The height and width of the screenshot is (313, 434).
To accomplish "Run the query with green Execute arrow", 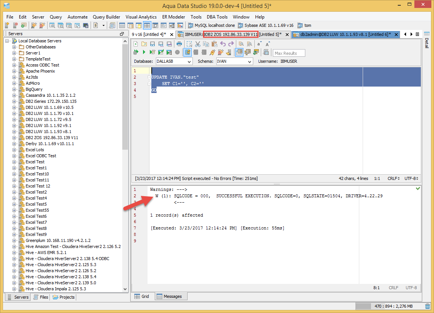I will tap(144, 52).
